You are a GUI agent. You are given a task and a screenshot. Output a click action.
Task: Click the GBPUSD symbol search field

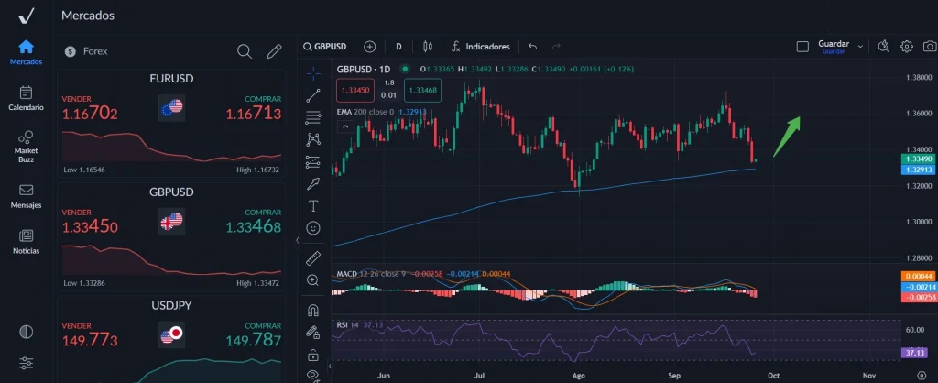(x=328, y=46)
